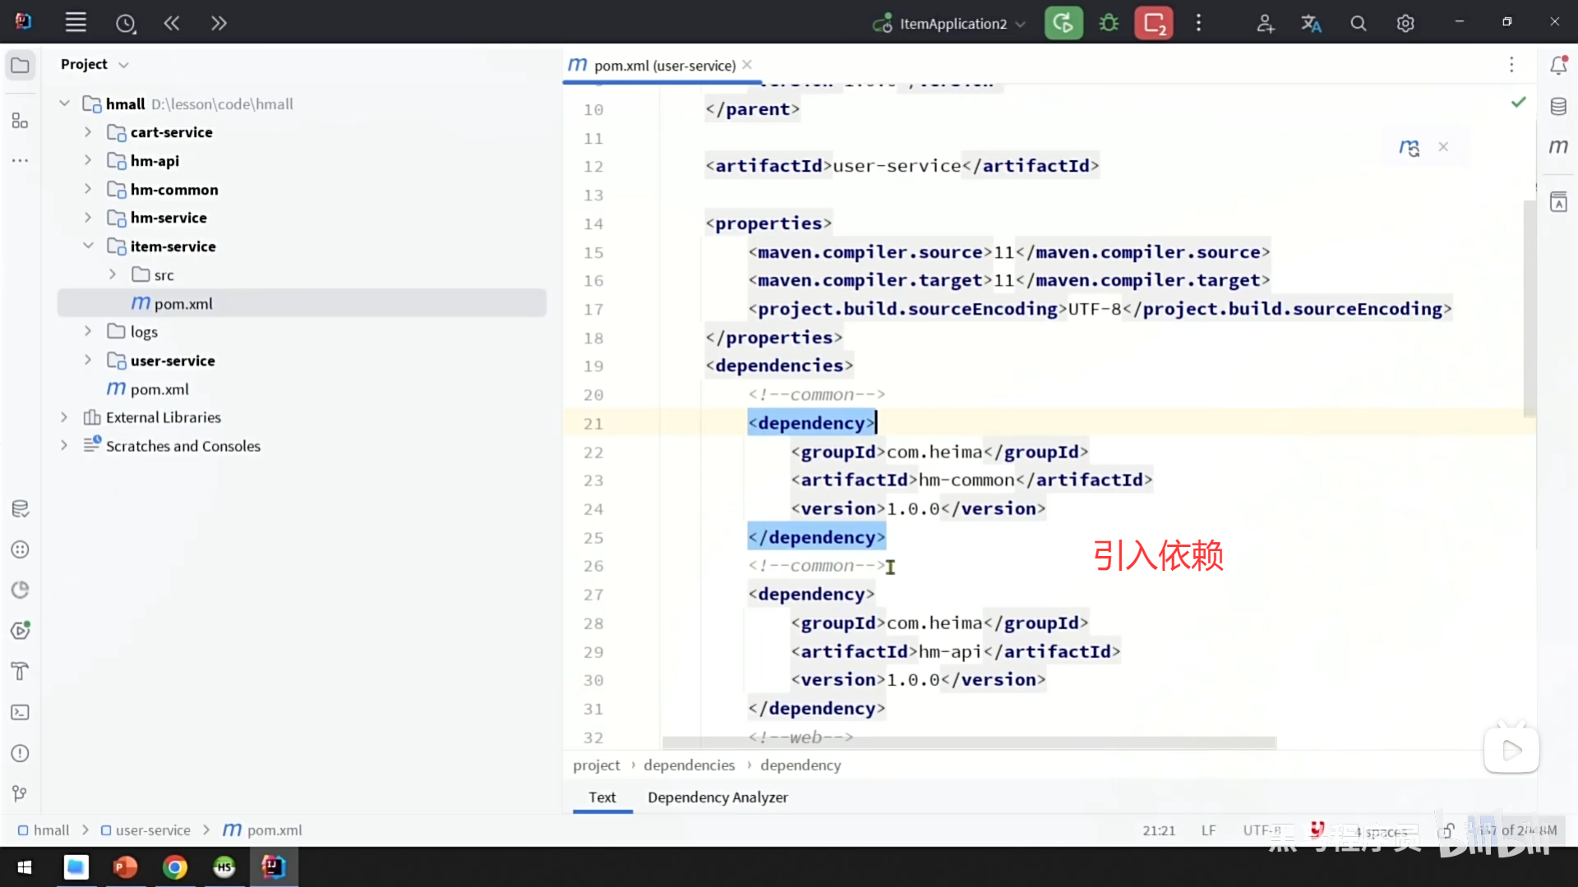1578x887 pixels.
Task: Open ItemApplication2 run configuration dropdown
Action: [x=952, y=24]
